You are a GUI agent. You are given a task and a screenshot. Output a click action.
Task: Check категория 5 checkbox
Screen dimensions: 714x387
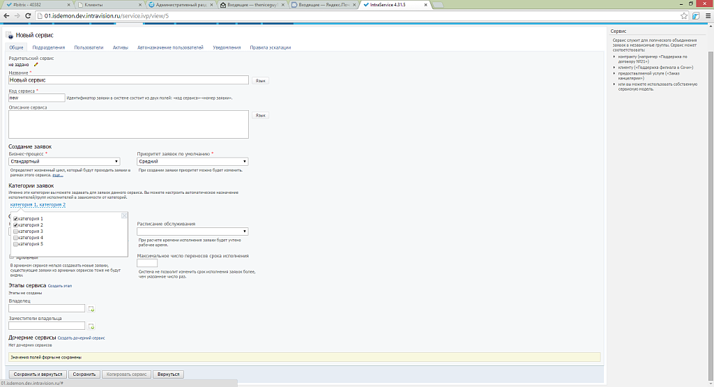pos(15,245)
